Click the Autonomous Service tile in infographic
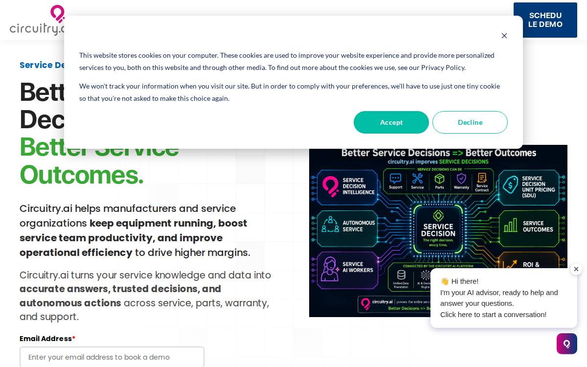This screenshot has height=367, width=587. [x=348, y=228]
